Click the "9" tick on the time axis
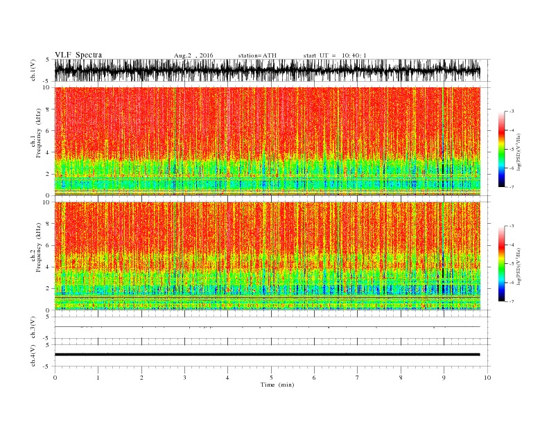The image size is (549, 424). click(444, 378)
